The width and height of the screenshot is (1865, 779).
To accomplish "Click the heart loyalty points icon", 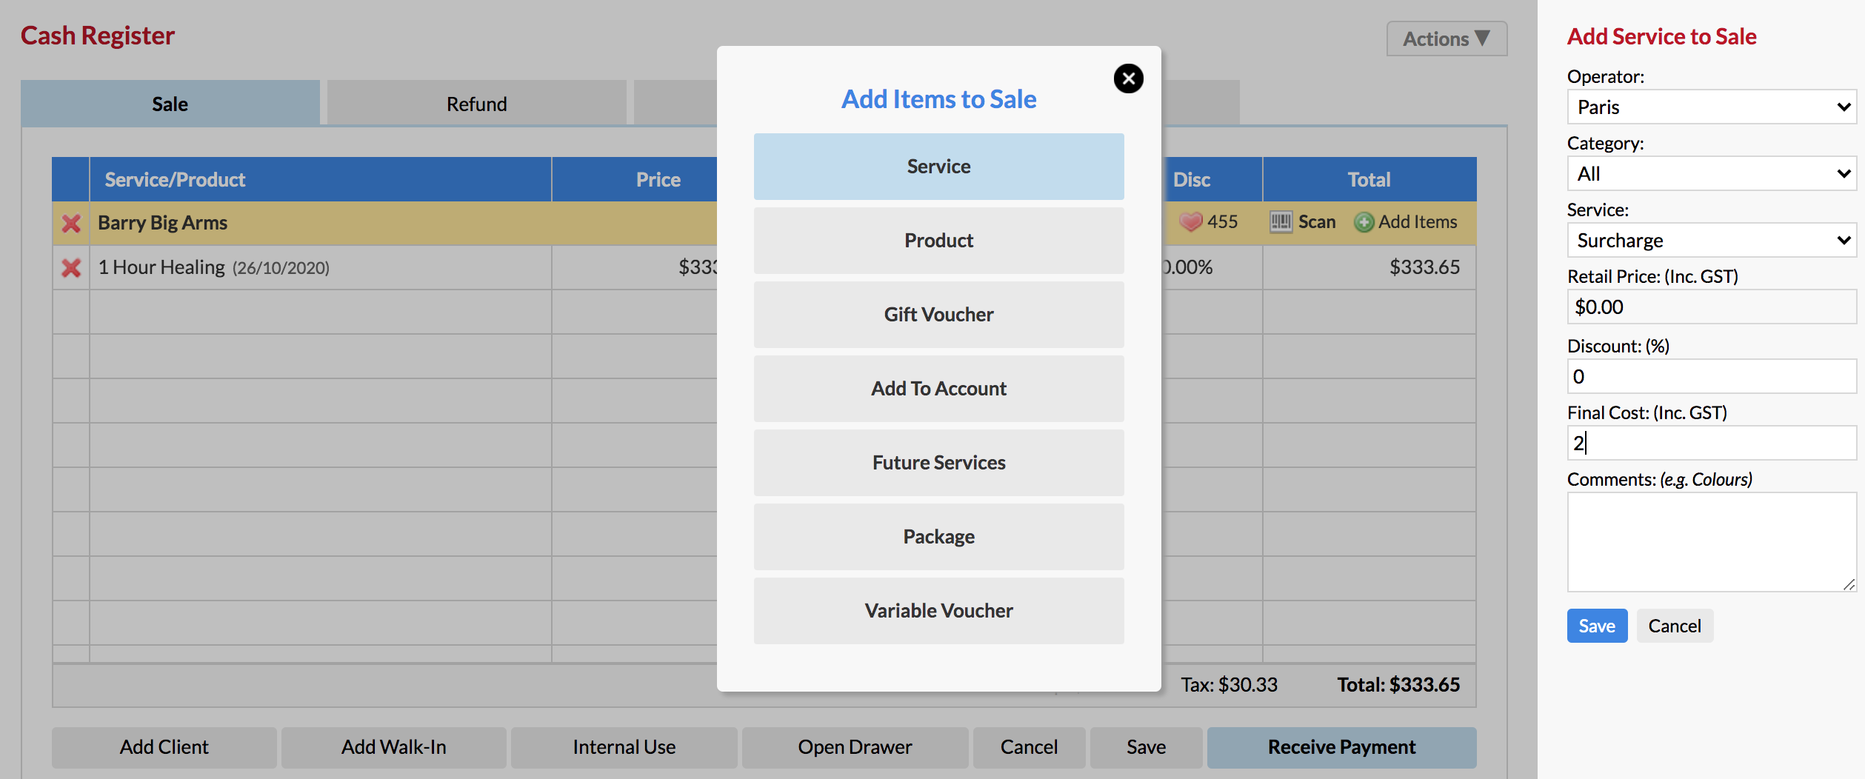I will (1190, 222).
